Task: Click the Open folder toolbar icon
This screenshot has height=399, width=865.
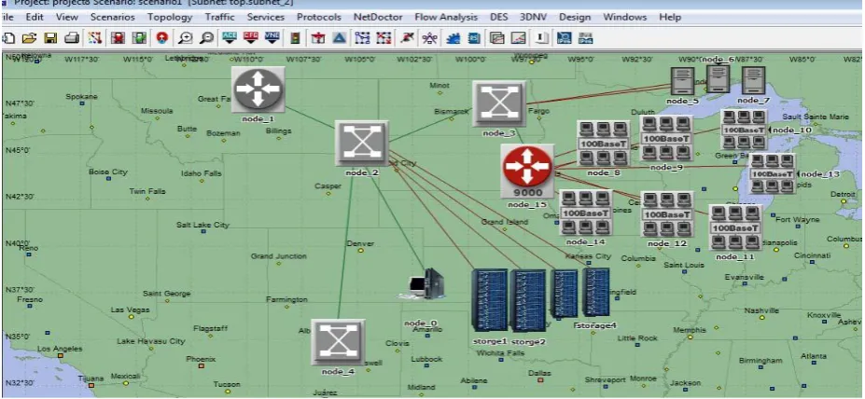Action: [29, 38]
